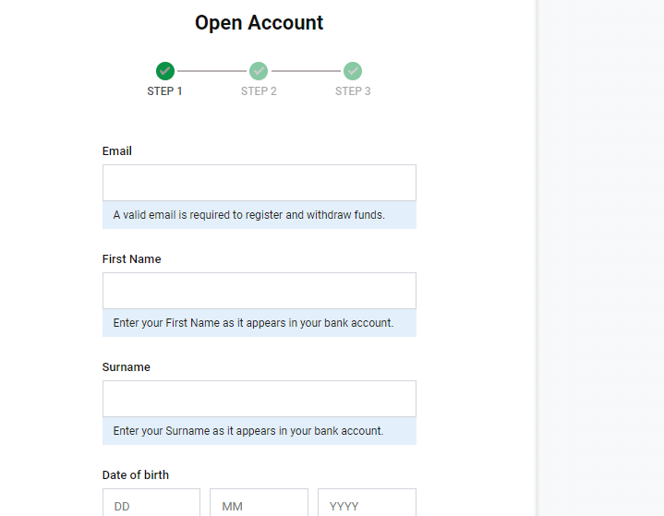Focus the DD day field
The height and width of the screenshot is (516, 664).
tap(151, 503)
